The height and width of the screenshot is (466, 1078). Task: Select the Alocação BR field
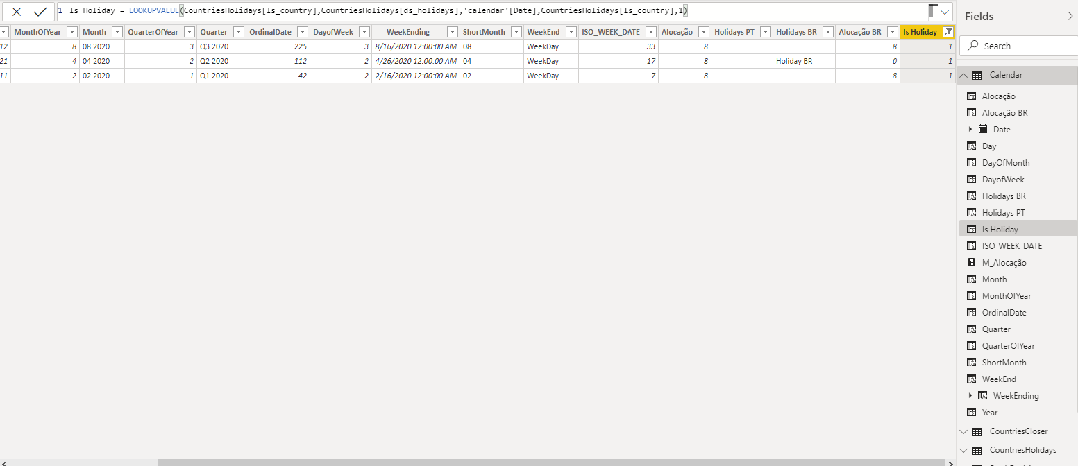[x=1004, y=113]
